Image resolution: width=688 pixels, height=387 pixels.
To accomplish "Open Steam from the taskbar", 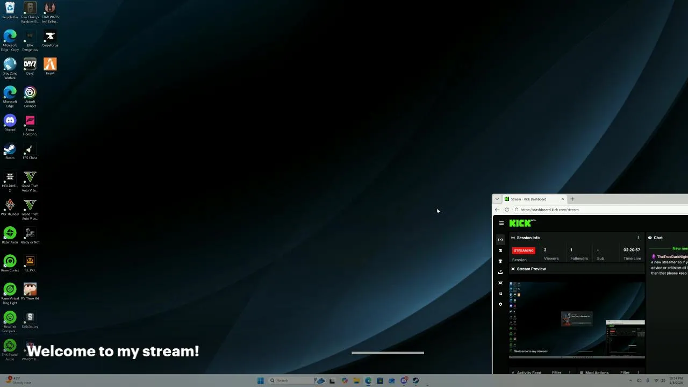I will coord(415,381).
